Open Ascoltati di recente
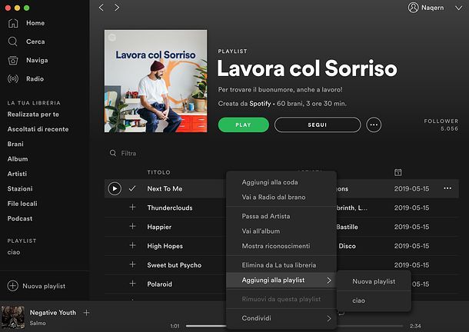The height and width of the screenshot is (332, 469). 38,129
